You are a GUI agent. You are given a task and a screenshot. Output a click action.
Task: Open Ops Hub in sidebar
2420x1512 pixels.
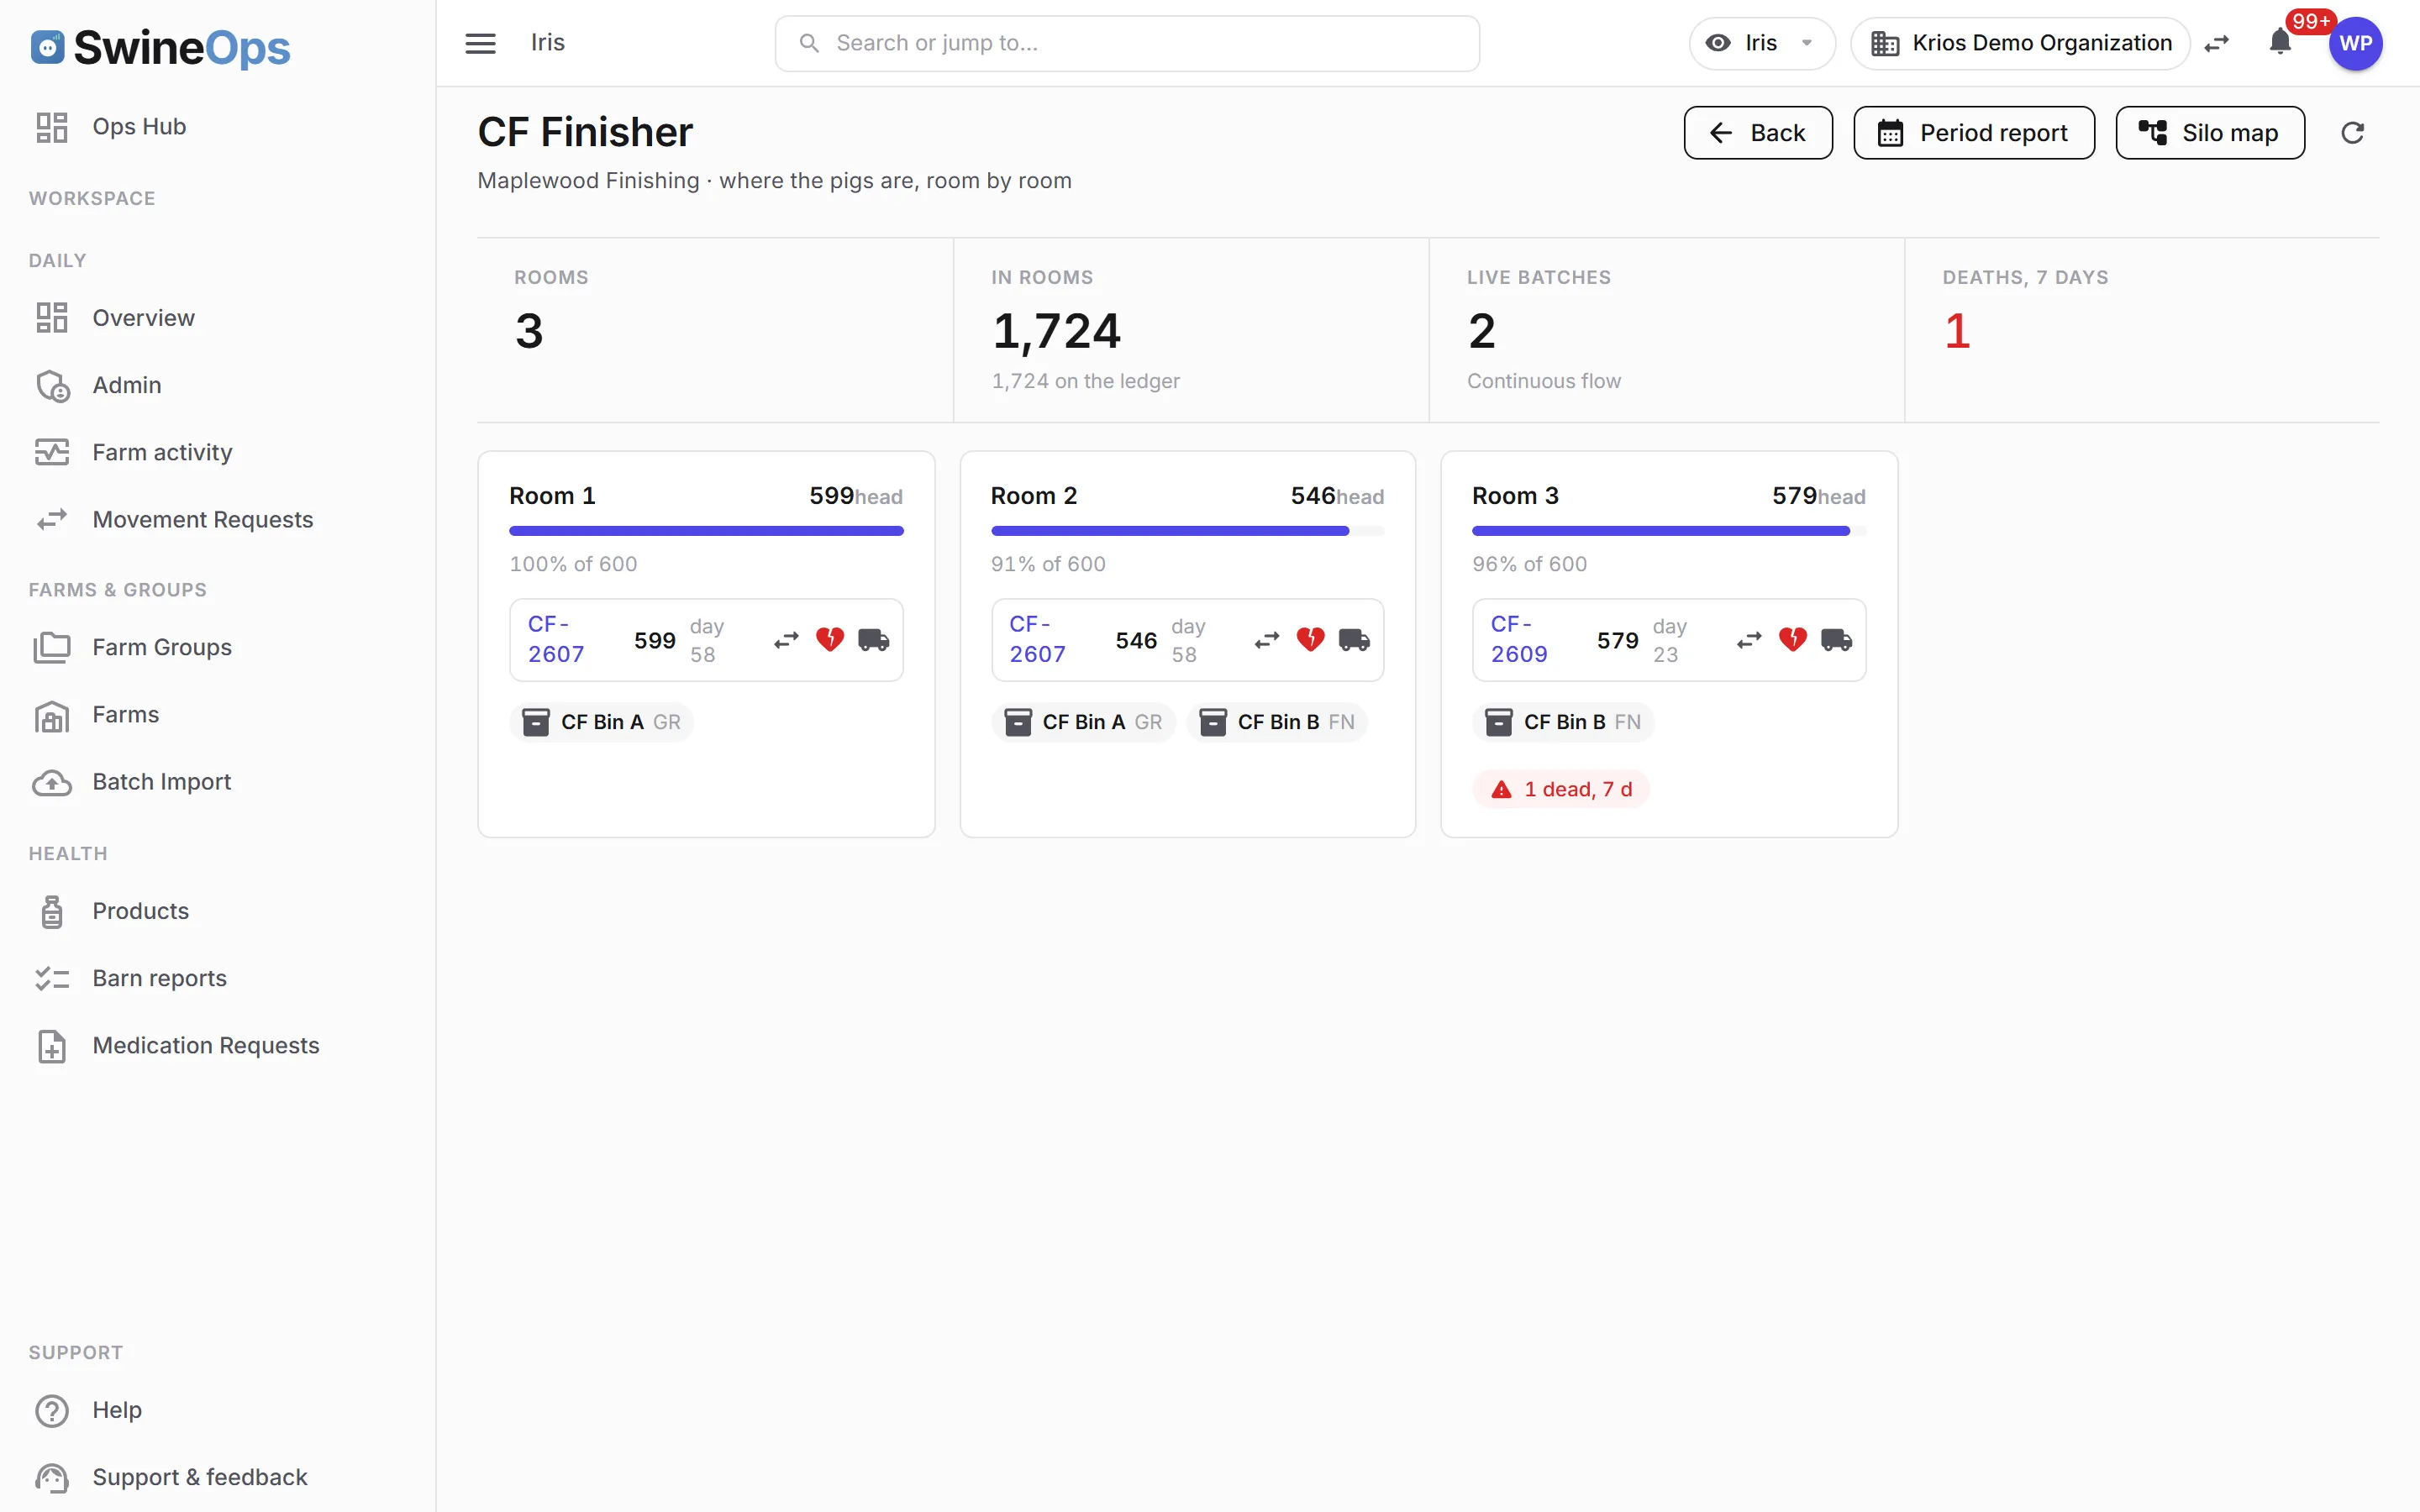pyautogui.click(x=217, y=127)
